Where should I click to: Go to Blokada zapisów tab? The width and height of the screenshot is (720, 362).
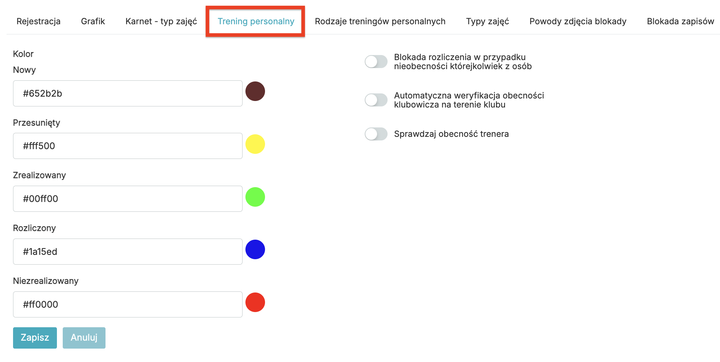(680, 21)
